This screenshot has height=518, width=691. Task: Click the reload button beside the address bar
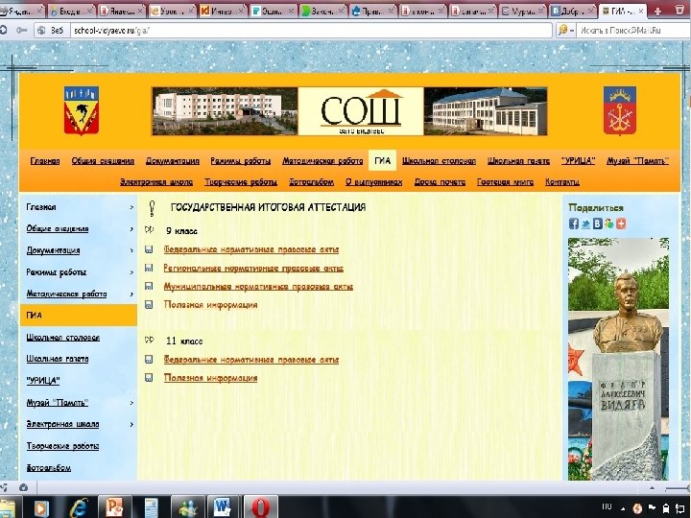point(3,30)
